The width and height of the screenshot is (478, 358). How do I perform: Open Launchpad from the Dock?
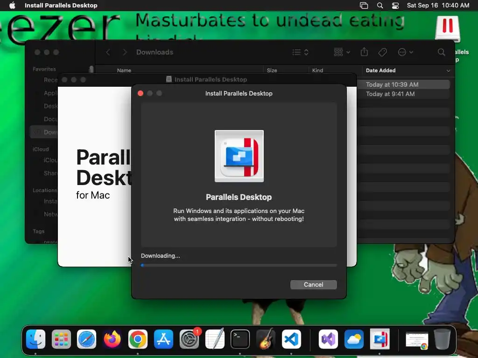61,339
